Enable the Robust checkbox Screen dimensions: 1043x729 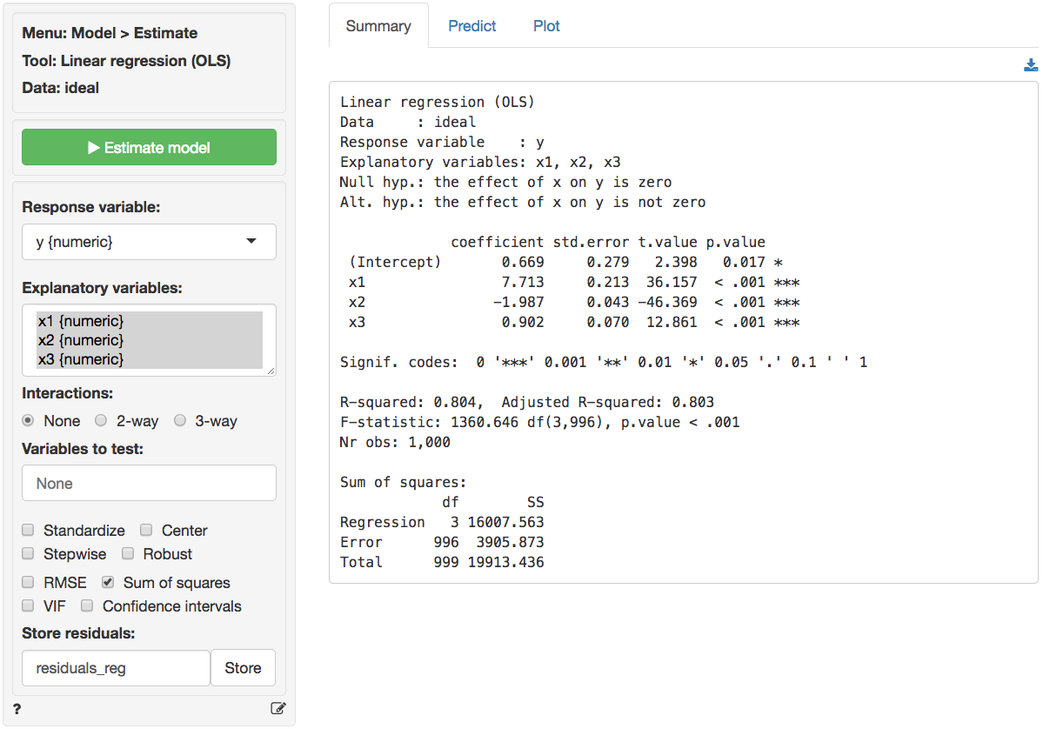[128, 554]
